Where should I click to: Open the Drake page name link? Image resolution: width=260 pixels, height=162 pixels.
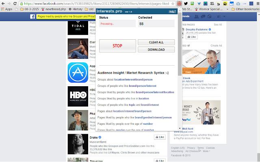(94, 137)
